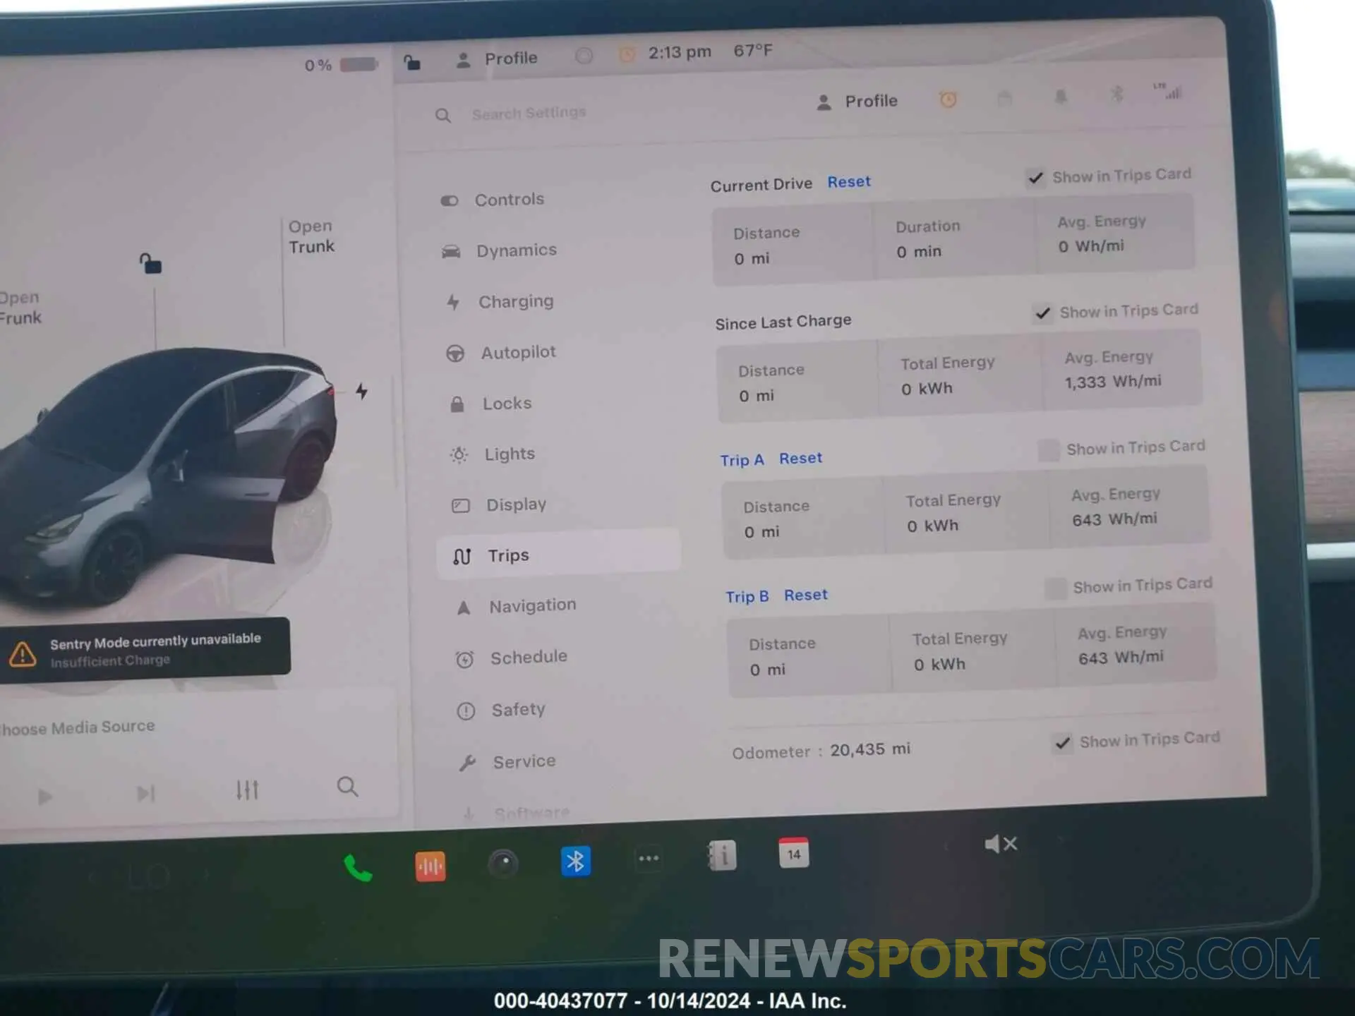
Task: Open the Lights settings menu
Action: 493,454
